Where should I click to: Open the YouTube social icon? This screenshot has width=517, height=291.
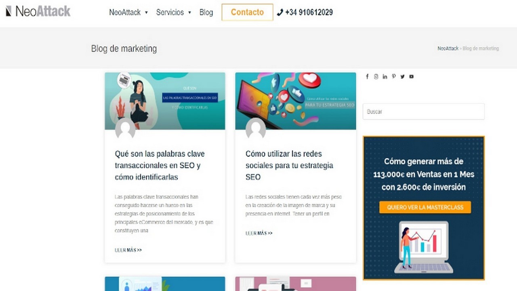(412, 76)
